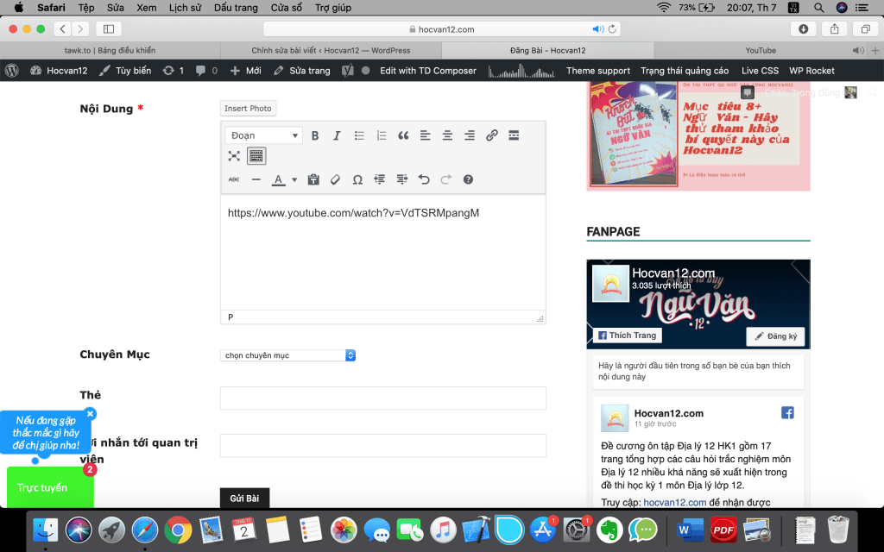
Task: Switch to Chỉnh sửa bài viết WordPress tab
Action: (331, 50)
